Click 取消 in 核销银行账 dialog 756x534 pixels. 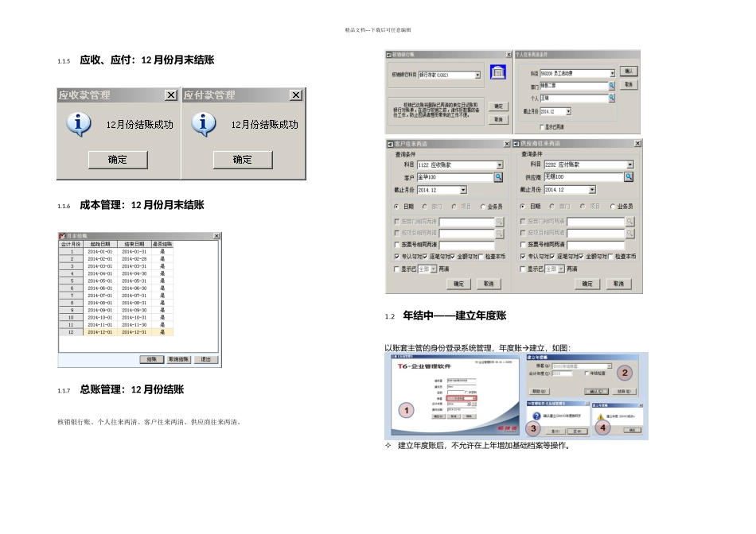tap(498, 120)
